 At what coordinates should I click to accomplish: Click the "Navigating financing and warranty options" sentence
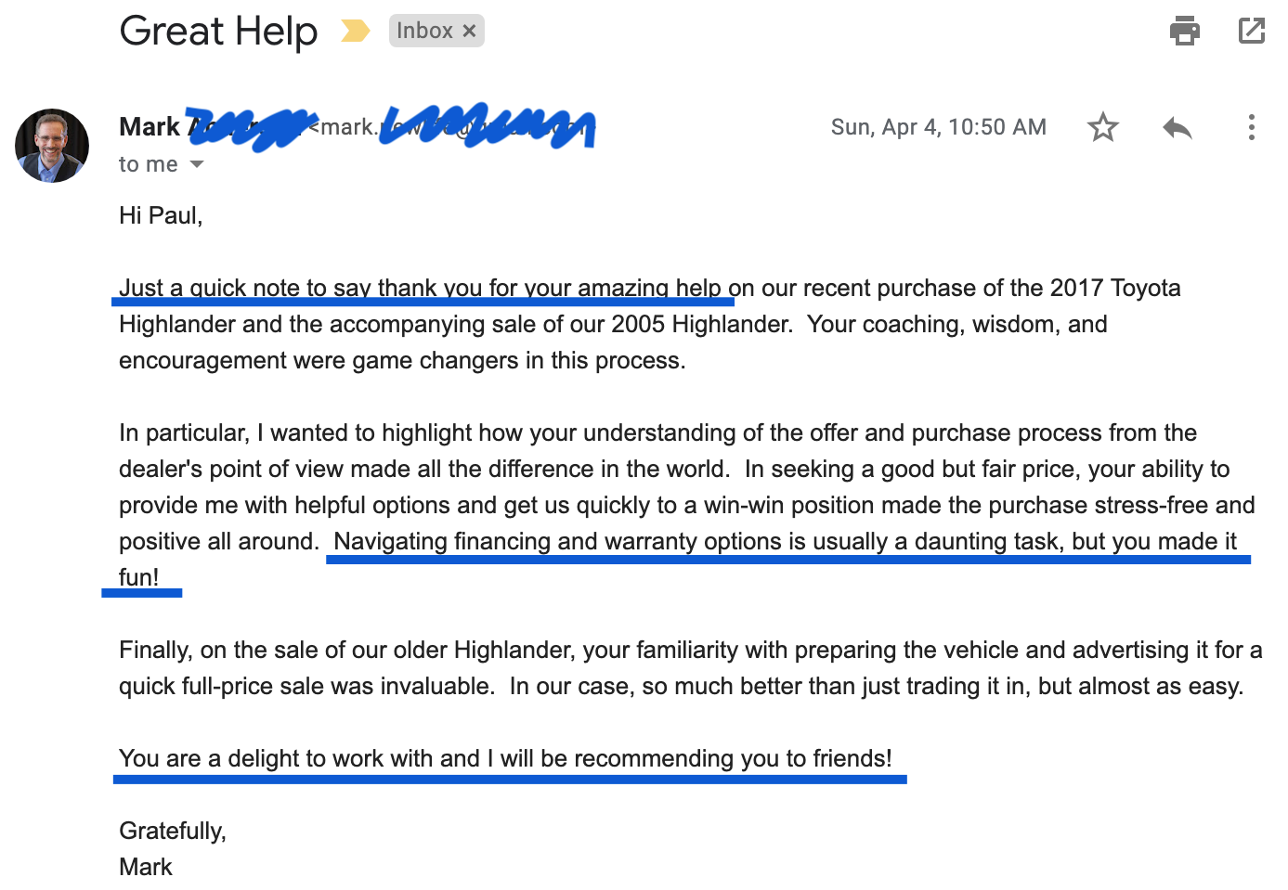click(785, 541)
